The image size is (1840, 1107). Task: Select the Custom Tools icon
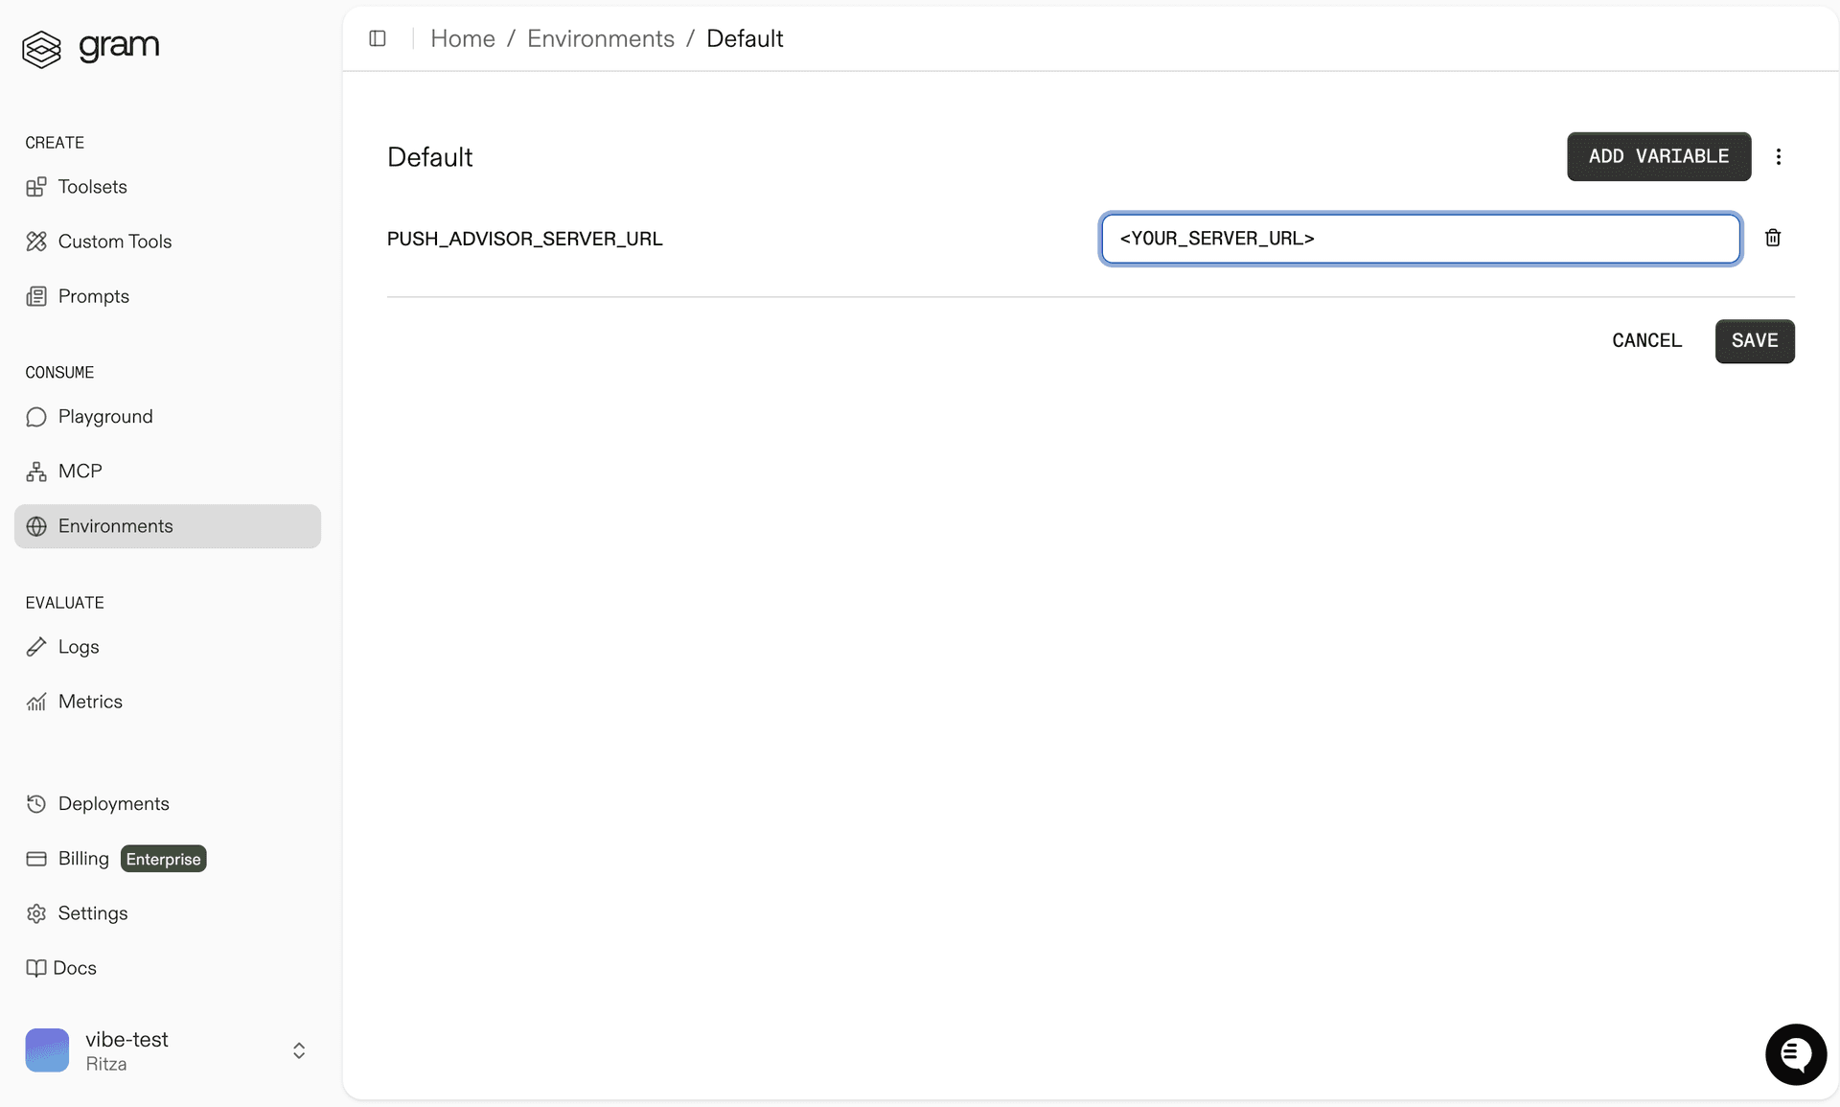[x=36, y=242]
